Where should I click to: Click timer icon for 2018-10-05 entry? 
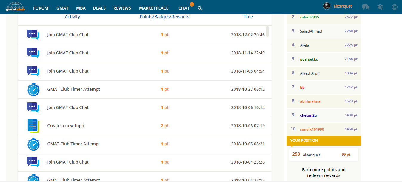point(33,144)
